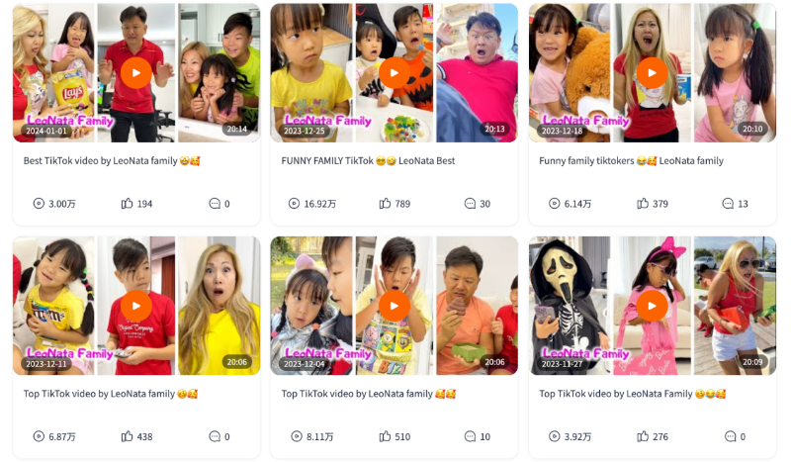Click the comment icon showing 10

[470, 436]
